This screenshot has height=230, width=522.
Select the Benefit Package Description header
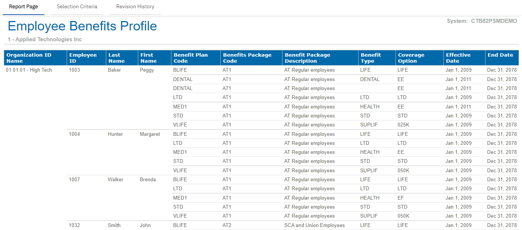click(x=307, y=58)
